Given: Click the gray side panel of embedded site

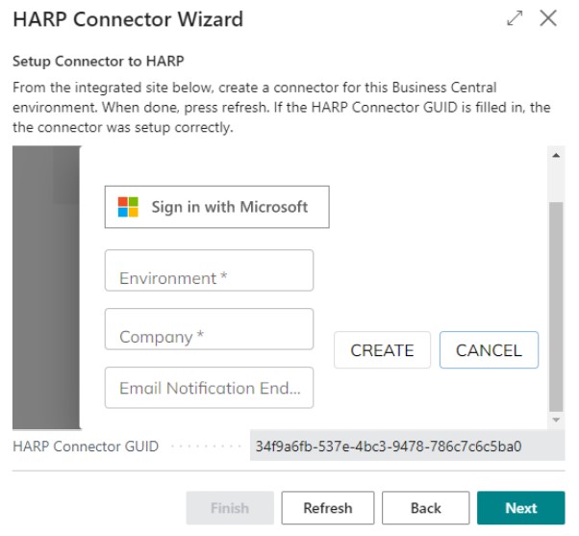Looking at the screenshot, I should 46,288.
